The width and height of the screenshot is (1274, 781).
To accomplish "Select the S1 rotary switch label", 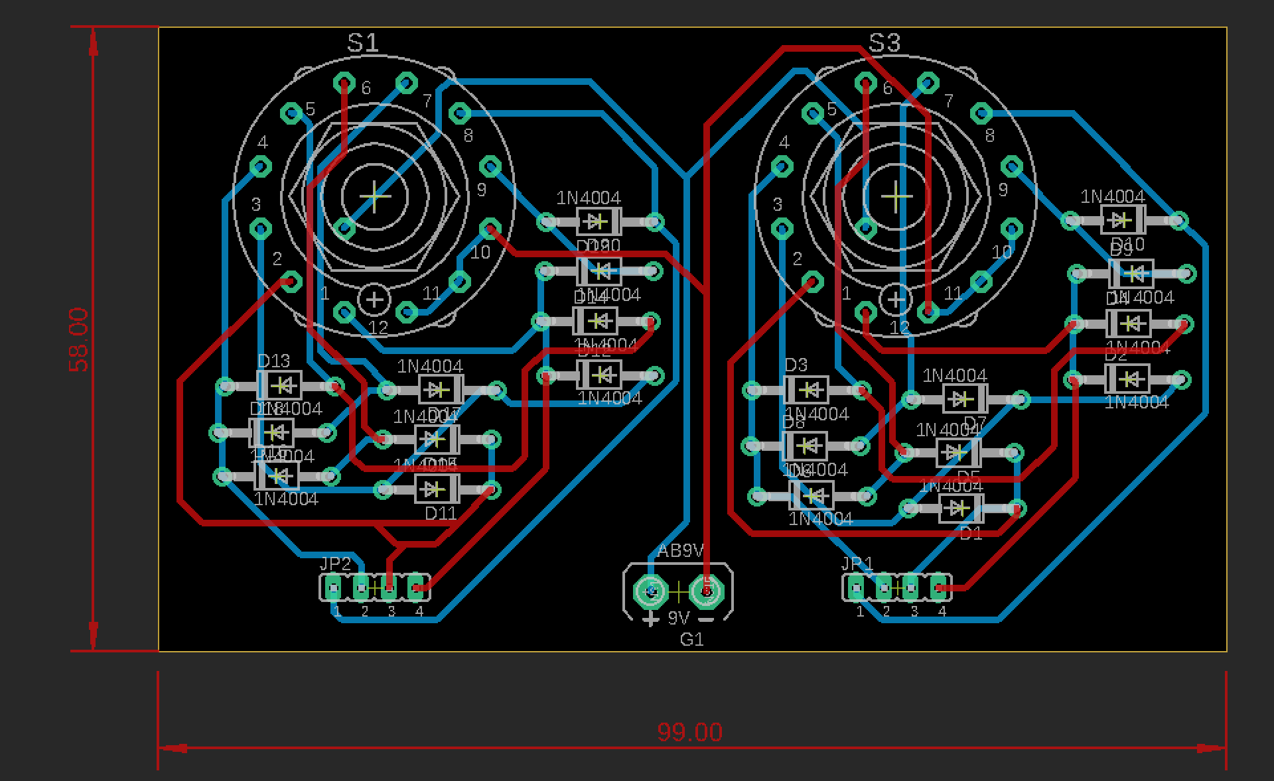I will [363, 43].
